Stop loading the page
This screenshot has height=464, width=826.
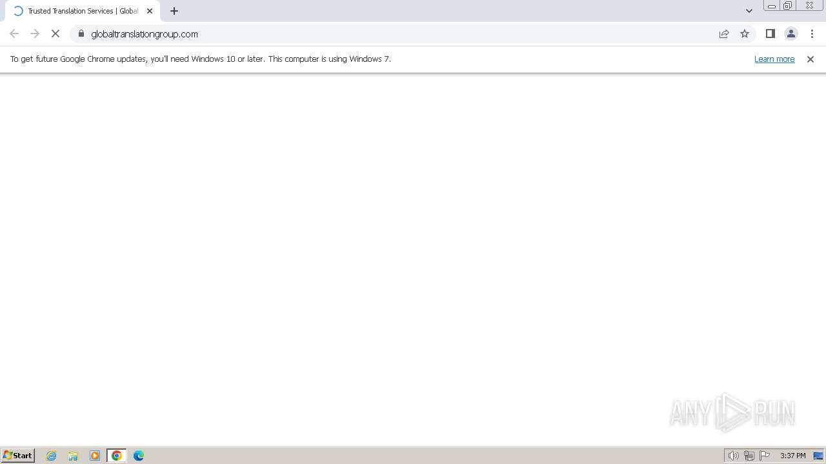pos(55,34)
